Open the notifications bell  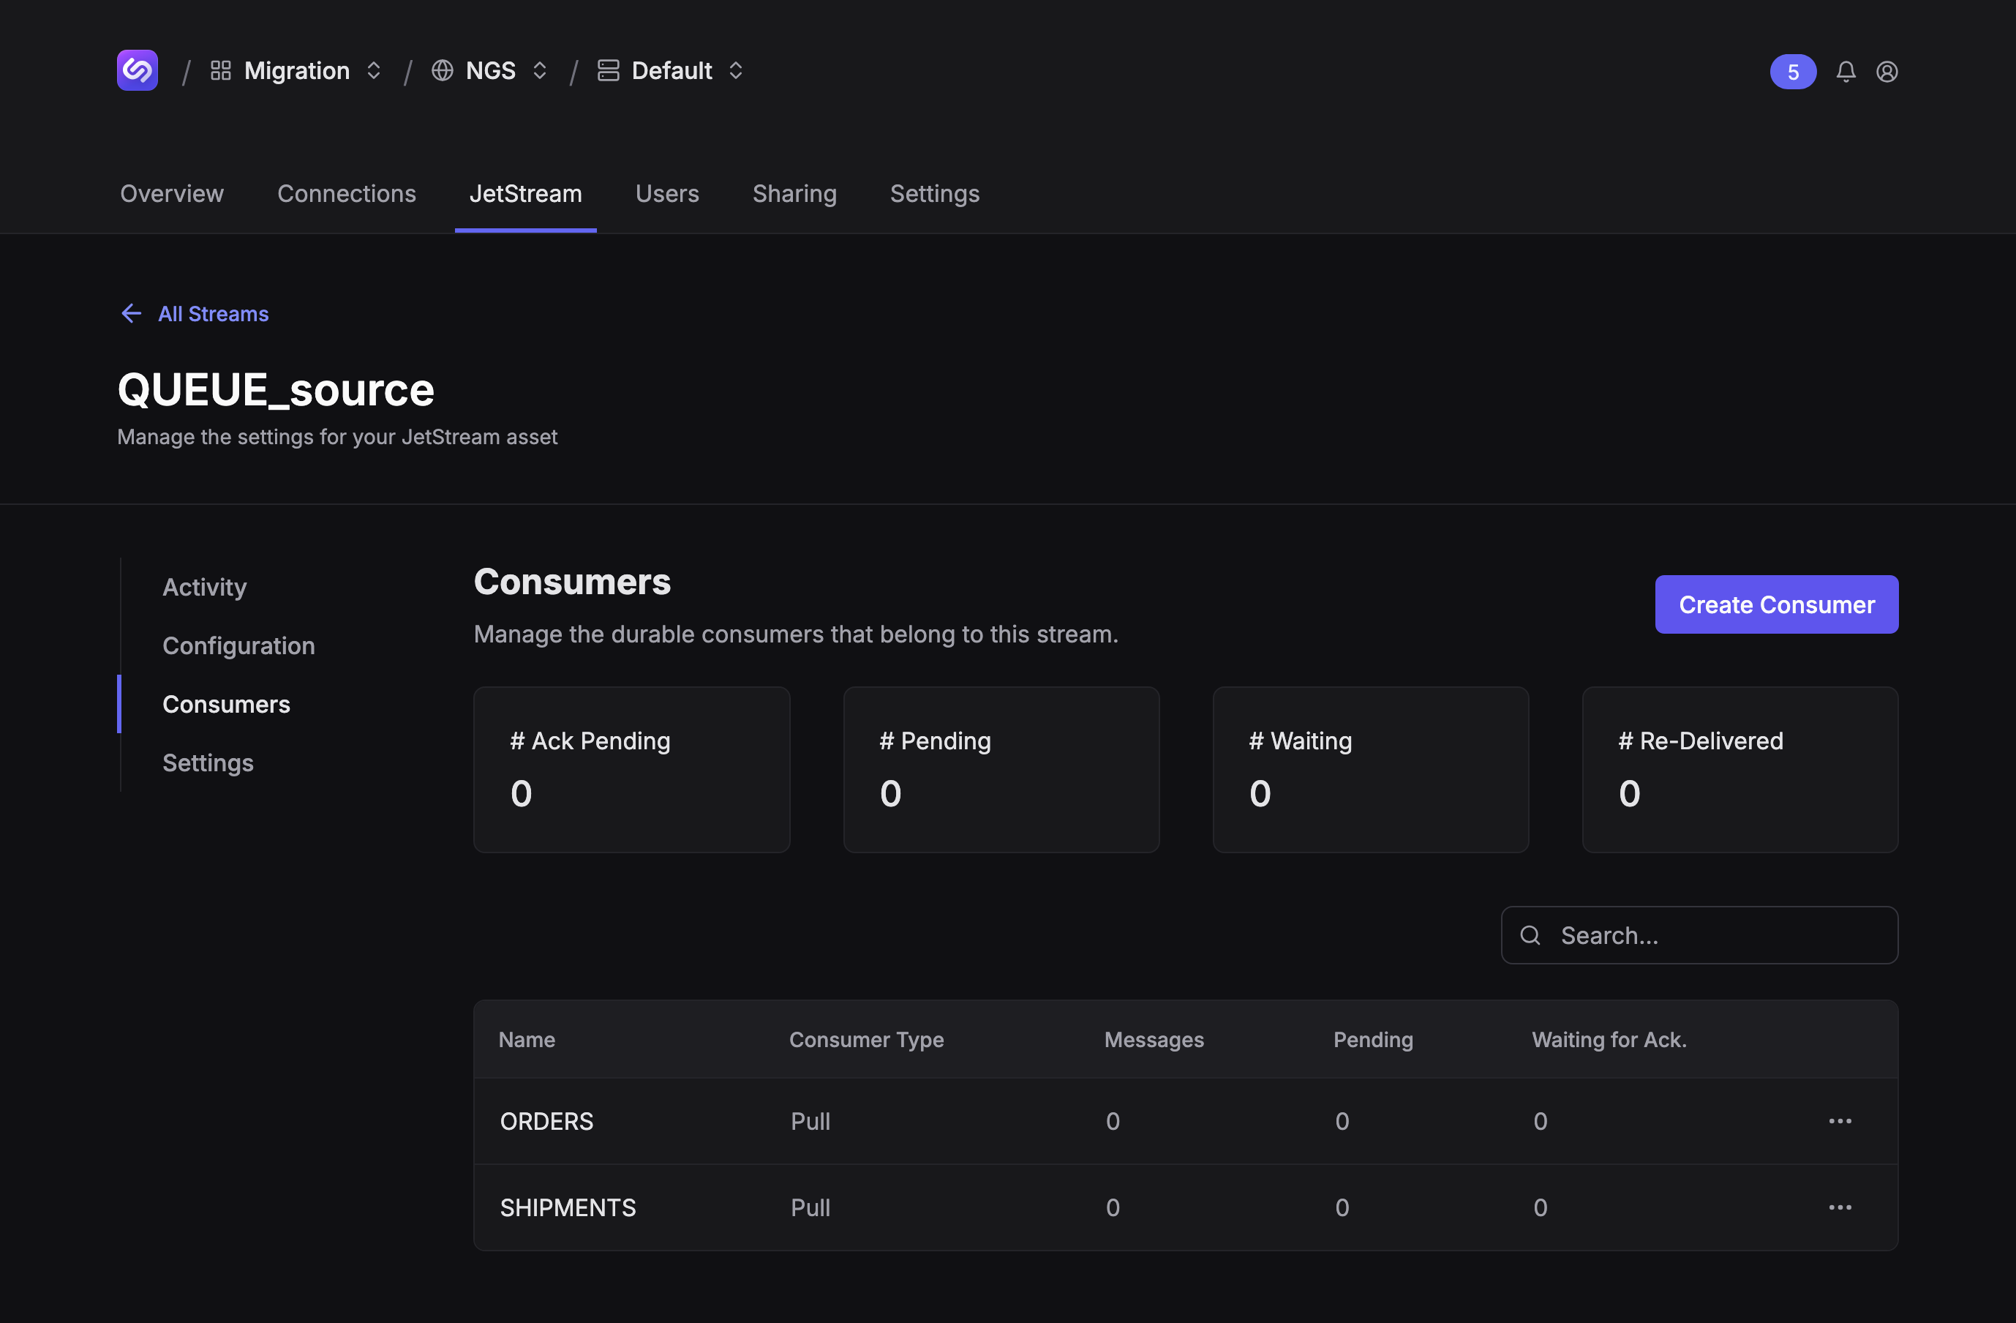pos(1846,72)
